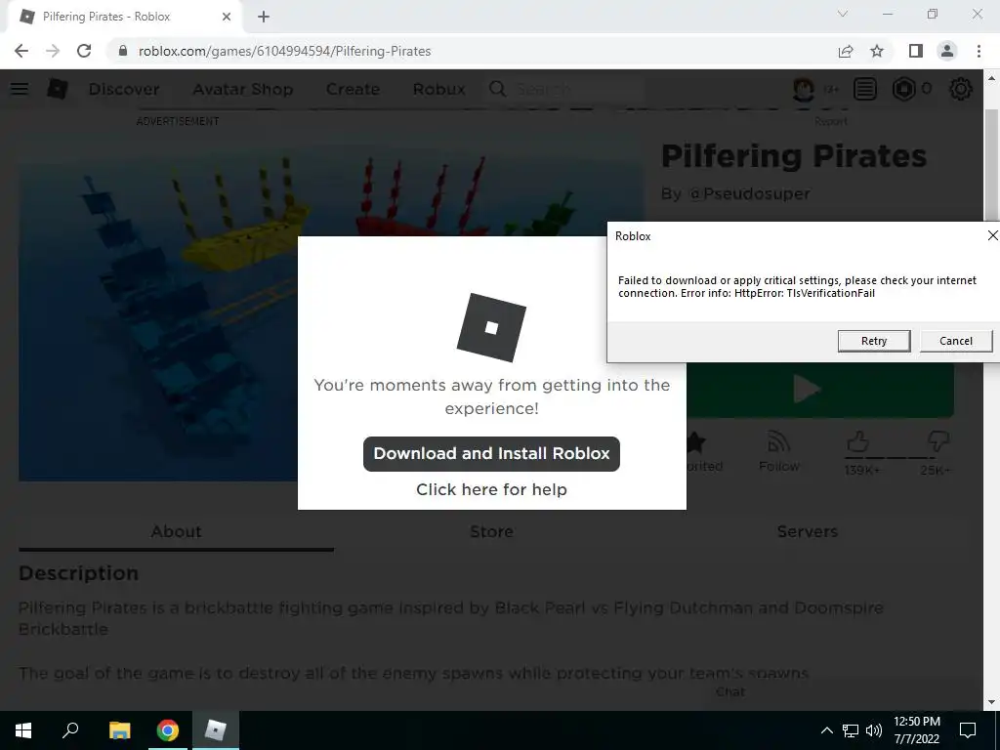Open the network status tray icon
The image size is (1000, 750).
click(x=851, y=730)
